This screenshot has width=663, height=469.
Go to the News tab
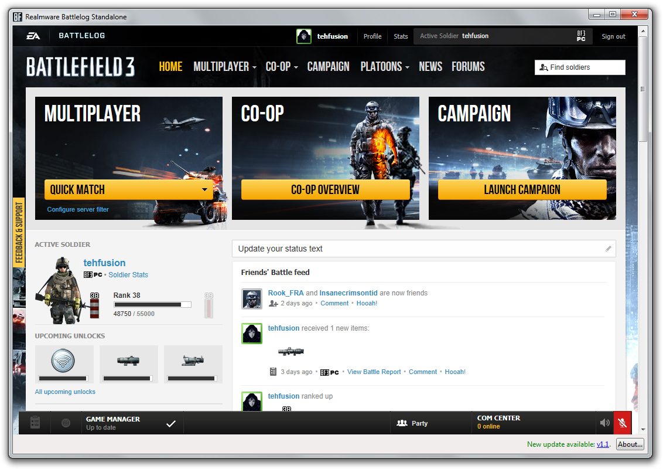click(430, 67)
